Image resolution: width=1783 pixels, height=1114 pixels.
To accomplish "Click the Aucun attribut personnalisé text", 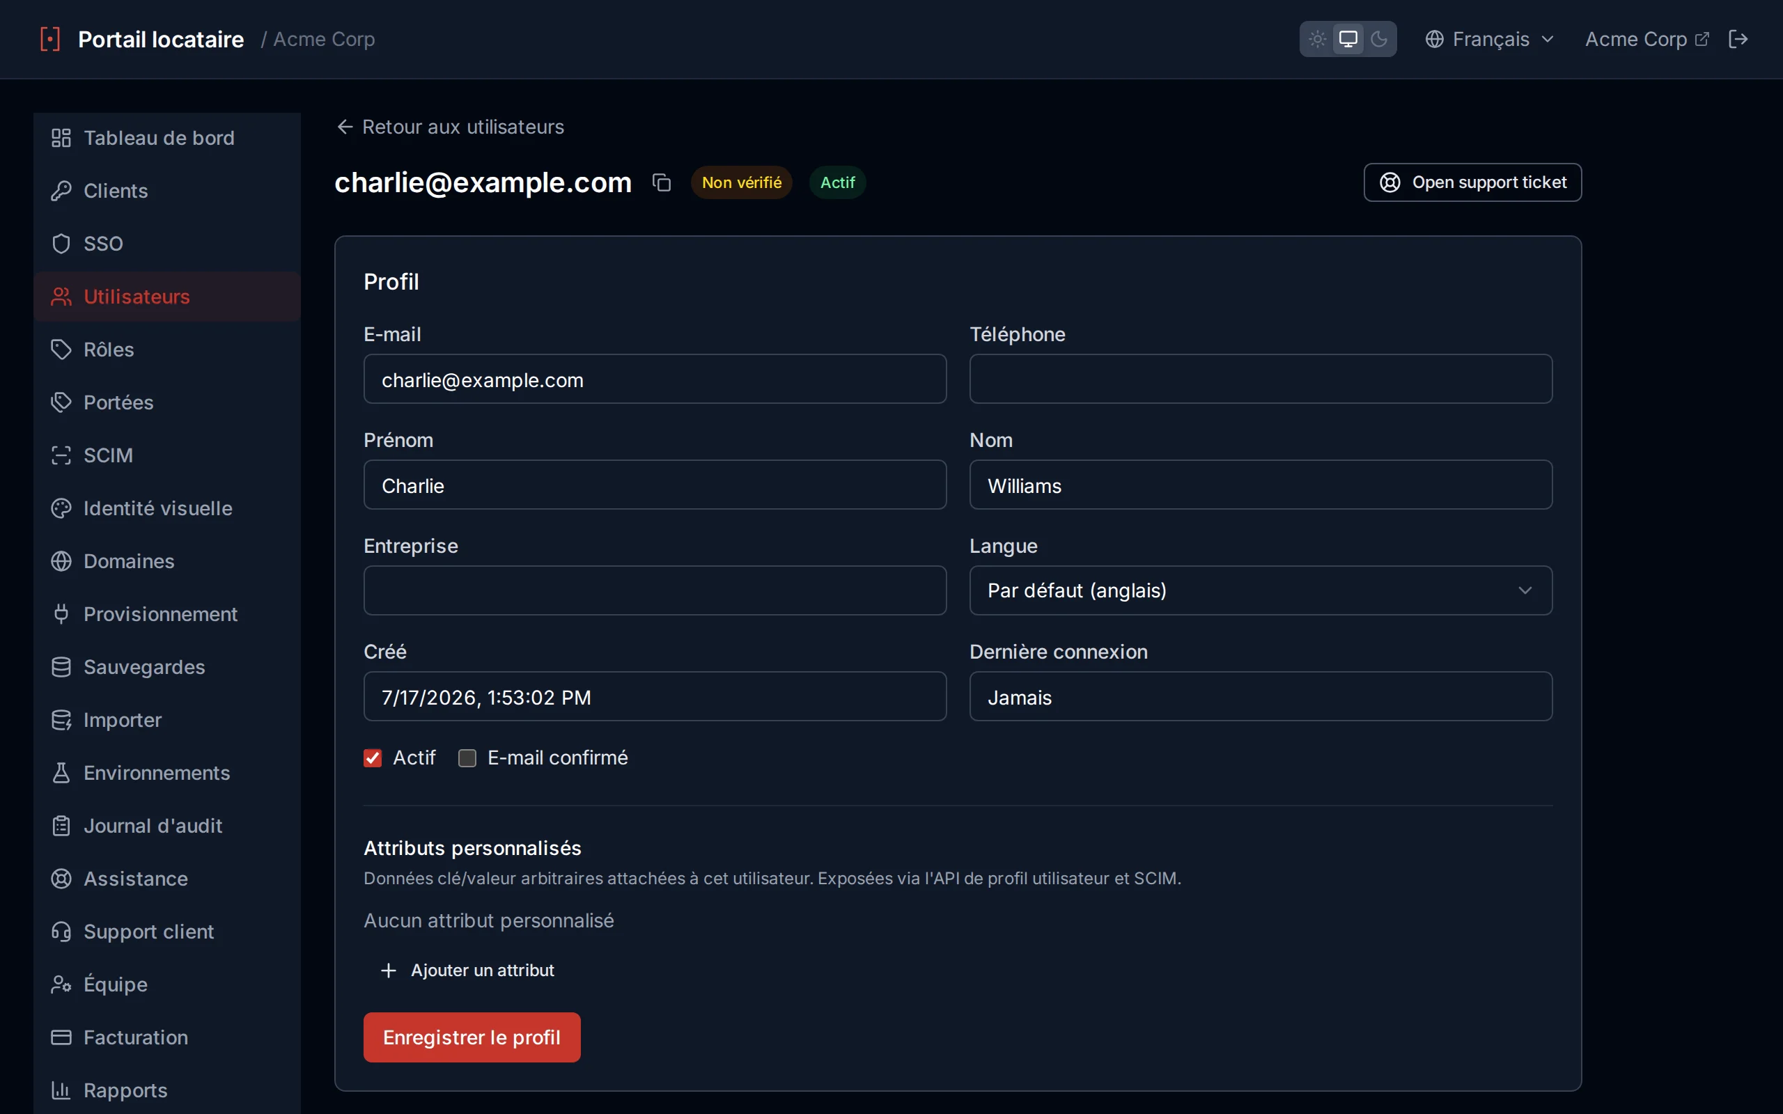I will click(488, 920).
